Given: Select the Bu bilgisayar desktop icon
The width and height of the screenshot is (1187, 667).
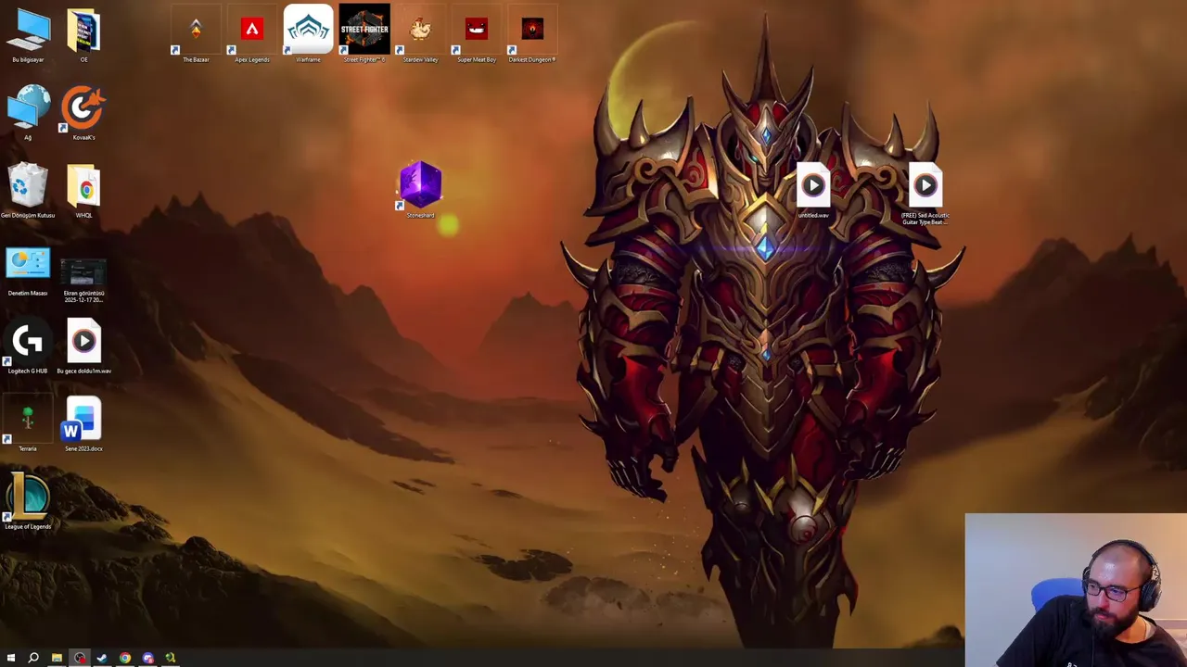Looking at the screenshot, I should (x=28, y=35).
